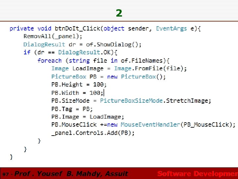Click the slide title number 2
238x179 pixels.
tap(119, 13)
